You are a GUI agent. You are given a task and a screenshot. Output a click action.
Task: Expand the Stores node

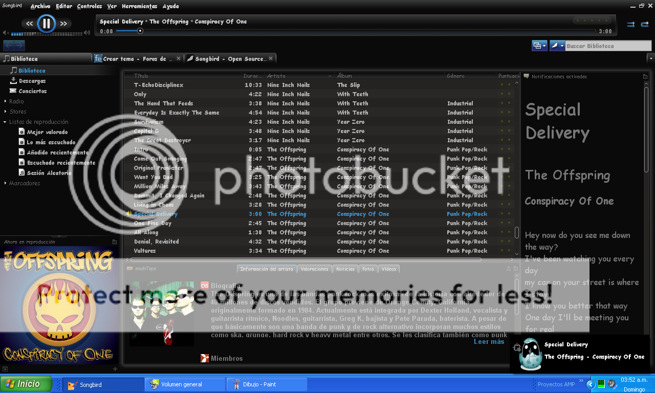(x=5, y=112)
